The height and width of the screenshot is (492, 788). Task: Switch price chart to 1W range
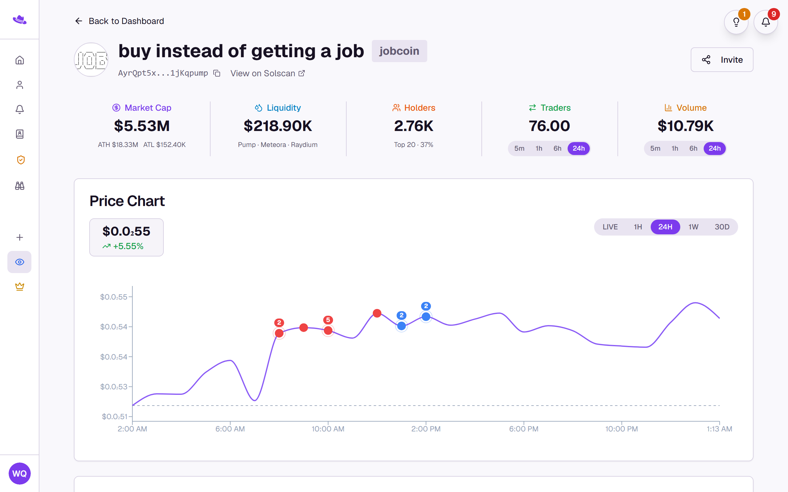693,227
